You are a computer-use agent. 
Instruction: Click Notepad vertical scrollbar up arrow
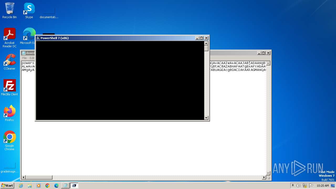268,63
